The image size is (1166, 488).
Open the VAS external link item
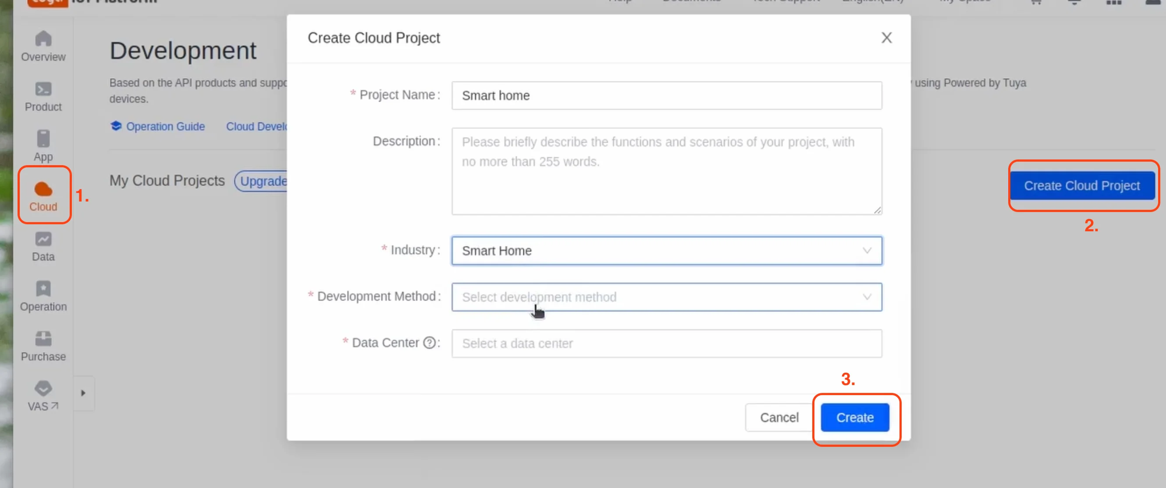coord(43,396)
